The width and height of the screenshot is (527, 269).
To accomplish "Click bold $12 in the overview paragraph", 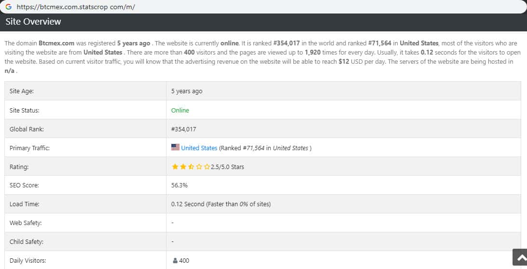I will point(344,61).
